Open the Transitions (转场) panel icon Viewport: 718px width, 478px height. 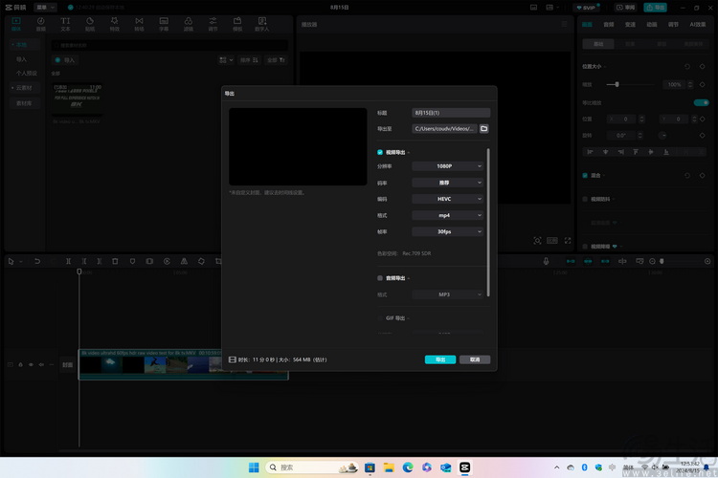[x=140, y=22]
